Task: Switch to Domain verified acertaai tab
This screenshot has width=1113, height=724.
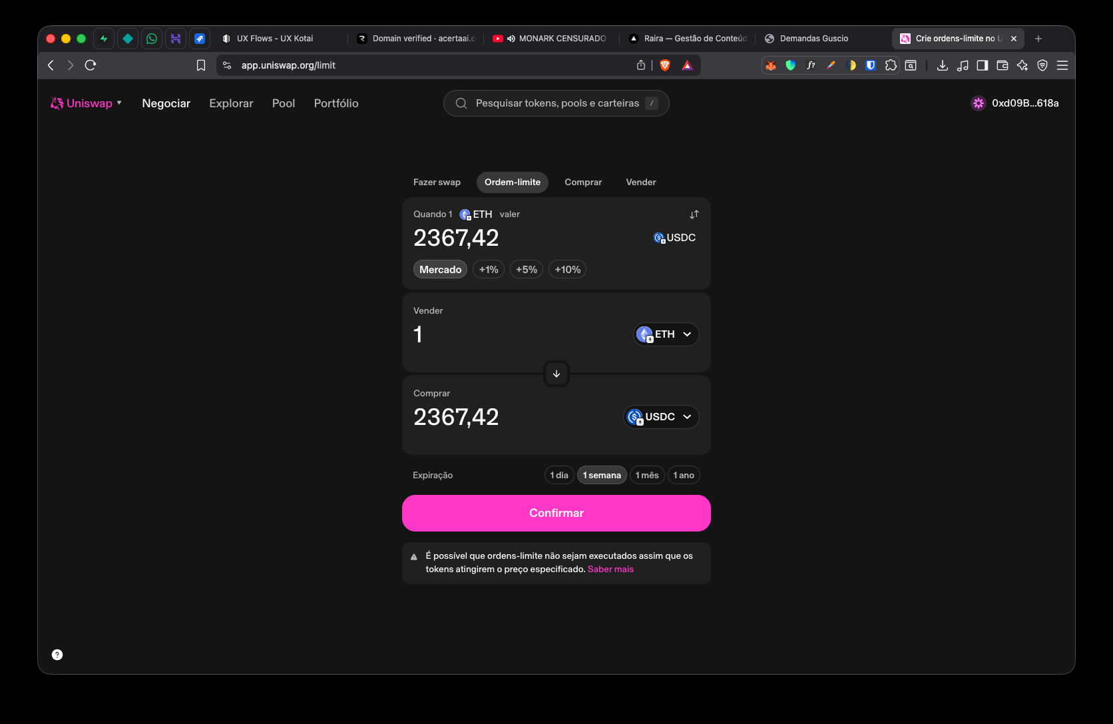Action: [x=415, y=39]
